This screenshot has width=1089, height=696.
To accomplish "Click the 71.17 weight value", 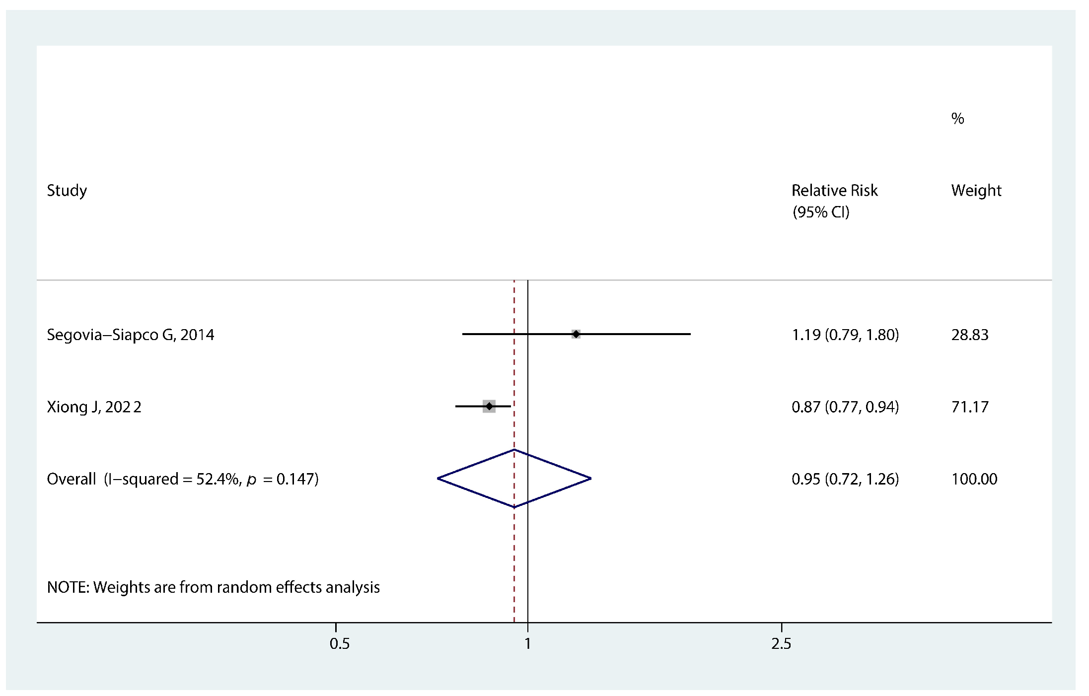I will coord(969,407).
